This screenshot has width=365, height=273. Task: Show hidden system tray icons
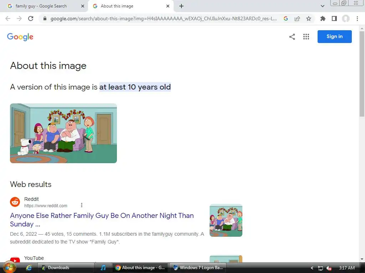[312, 268]
